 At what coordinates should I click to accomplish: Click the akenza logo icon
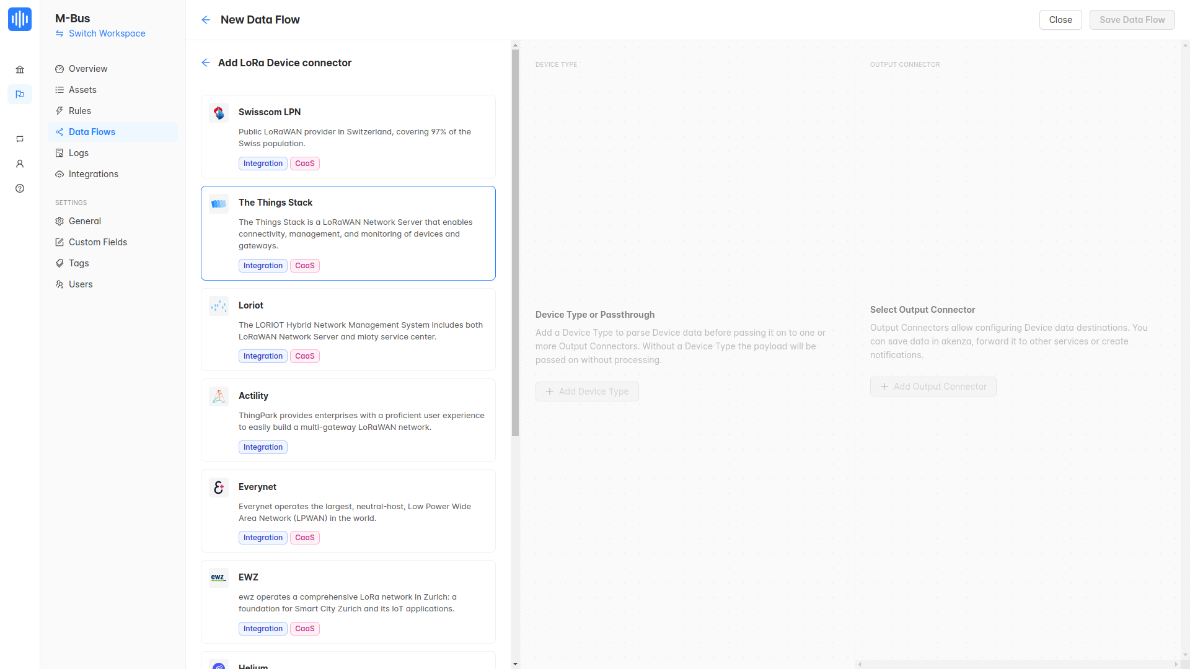click(x=20, y=19)
